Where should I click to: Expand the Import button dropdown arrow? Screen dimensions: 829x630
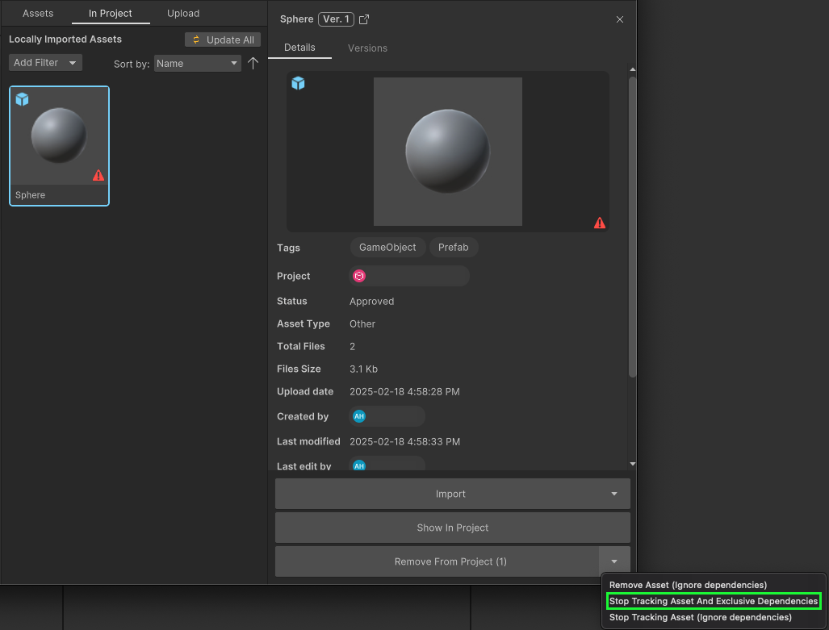[614, 494]
